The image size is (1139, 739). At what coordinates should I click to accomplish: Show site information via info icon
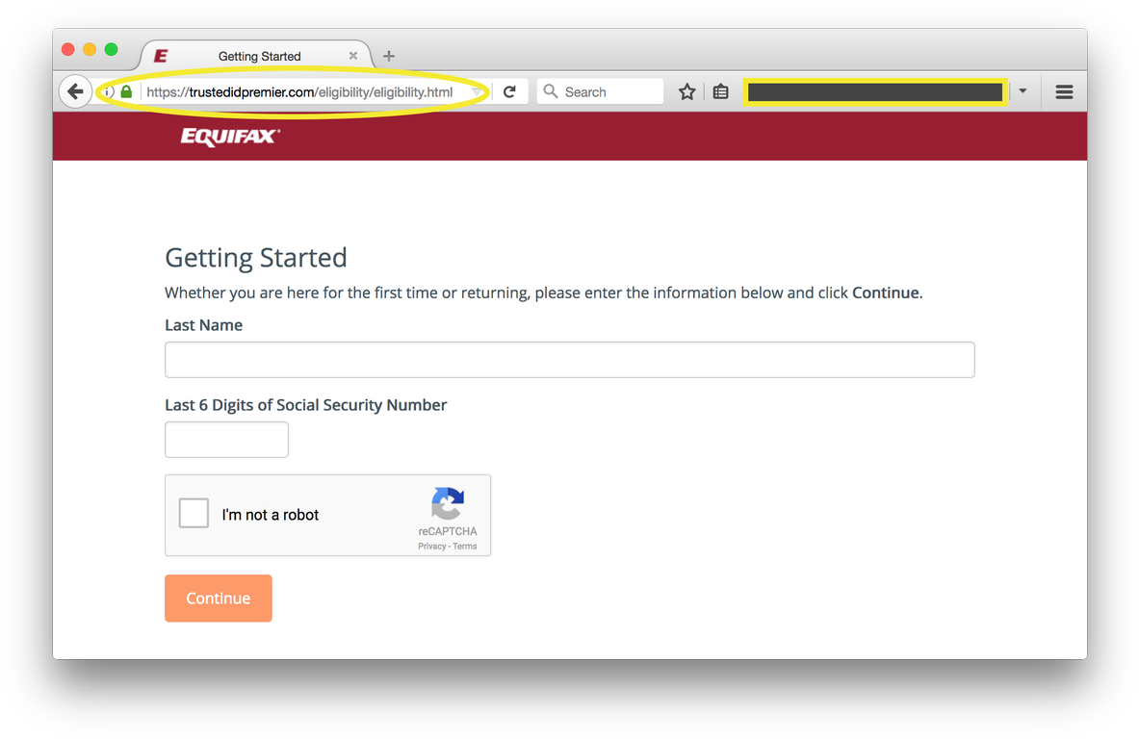coord(108,92)
